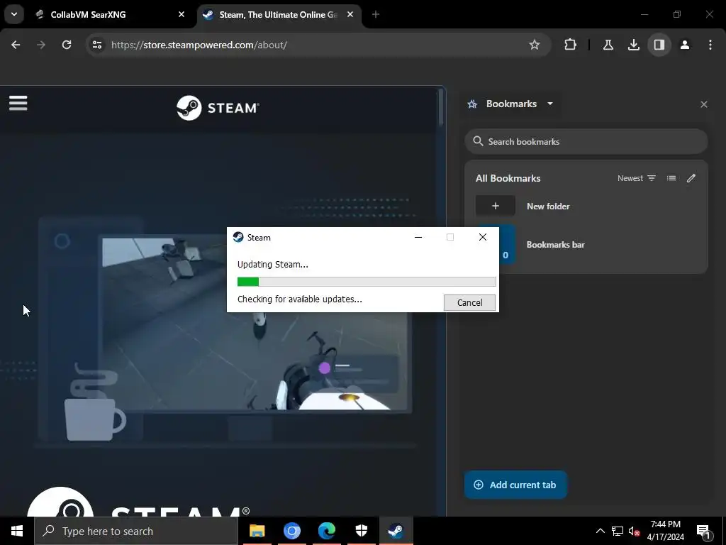Open the profile avatar icon
This screenshot has width=726, height=545.
pyautogui.click(x=685, y=45)
